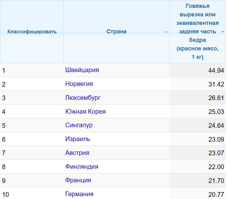The image size is (230, 199).
Task: Click the Страна column header text
Action: [x=116, y=31]
